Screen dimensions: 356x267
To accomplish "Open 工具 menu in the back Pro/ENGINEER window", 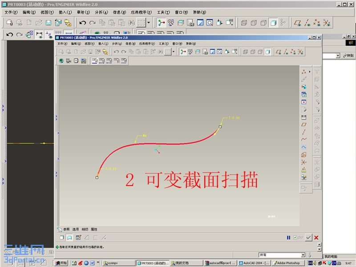I will (163, 12).
